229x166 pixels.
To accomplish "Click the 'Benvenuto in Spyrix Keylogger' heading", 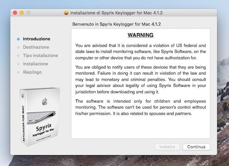I will (x=116, y=24).
